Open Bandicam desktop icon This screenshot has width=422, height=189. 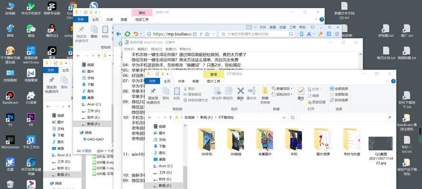[x=10, y=98]
